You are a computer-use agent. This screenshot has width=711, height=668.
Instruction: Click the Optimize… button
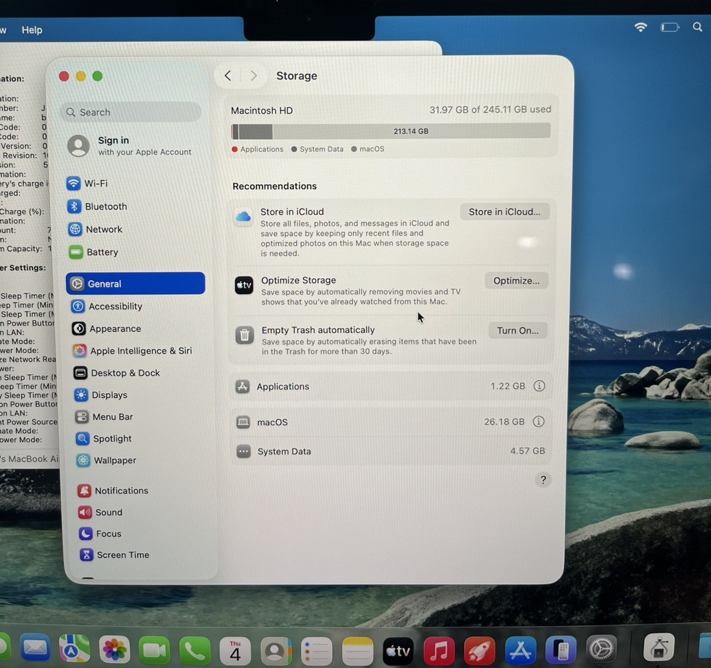pyautogui.click(x=517, y=281)
